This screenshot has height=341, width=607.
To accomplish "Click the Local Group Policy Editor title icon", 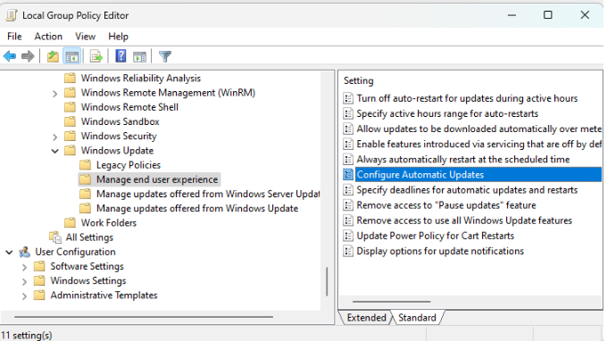I will (x=12, y=15).
